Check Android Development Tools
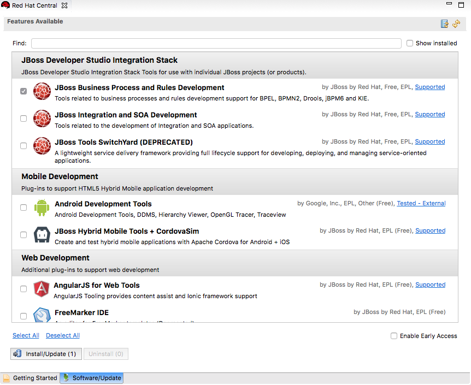Viewport: 471px width, 385px height. coord(23,208)
